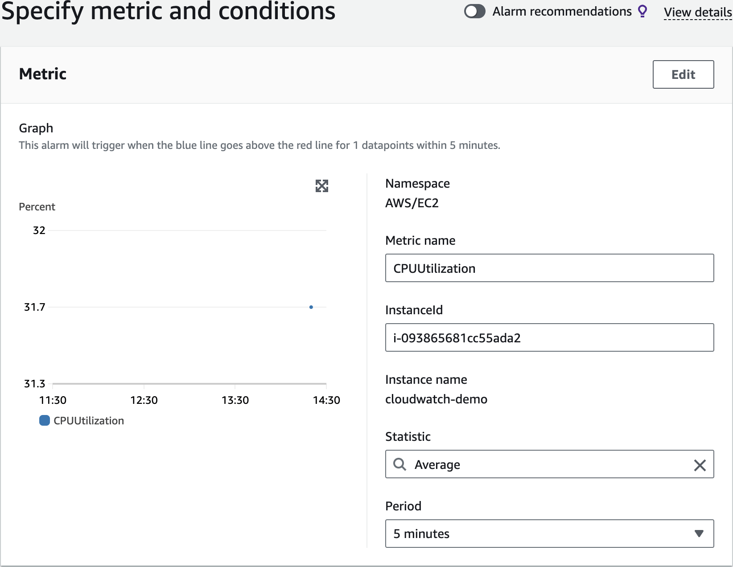This screenshot has width=733, height=567.
Task: Click the blue CPUUtilization legend swatch
Action: pos(45,420)
